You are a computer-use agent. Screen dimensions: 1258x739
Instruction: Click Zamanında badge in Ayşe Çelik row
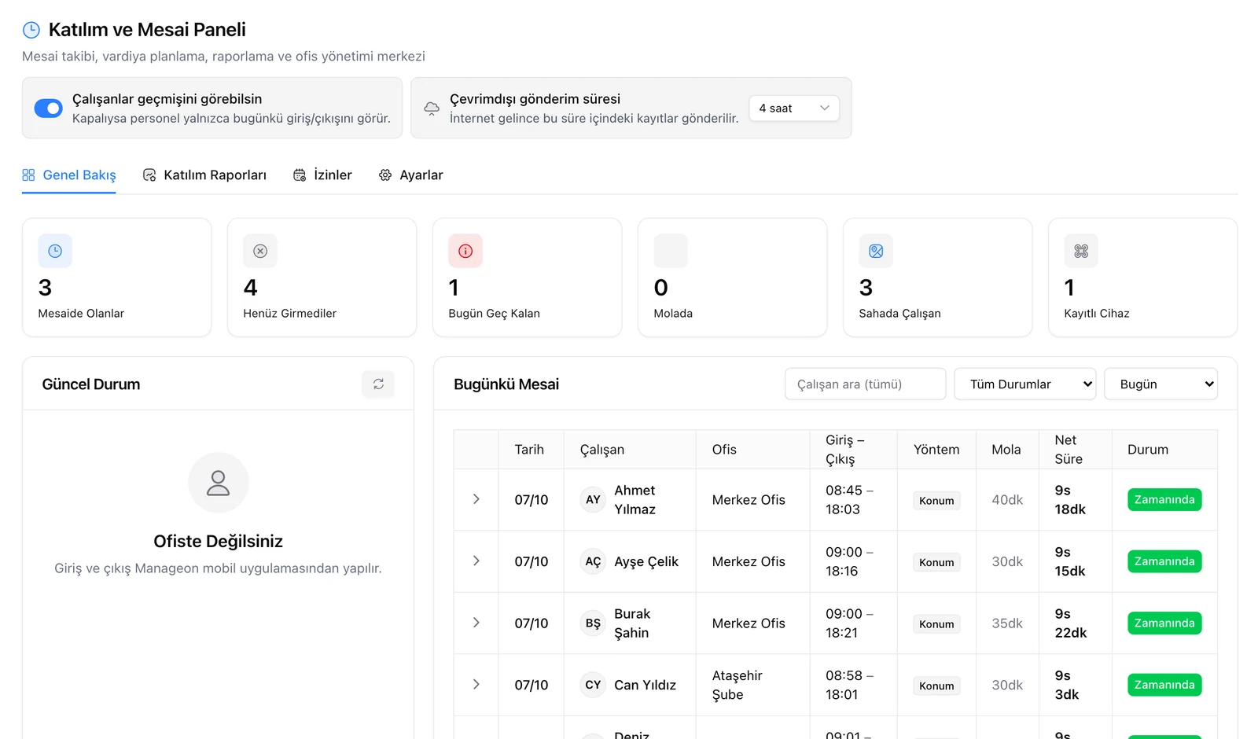click(1164, 561)
